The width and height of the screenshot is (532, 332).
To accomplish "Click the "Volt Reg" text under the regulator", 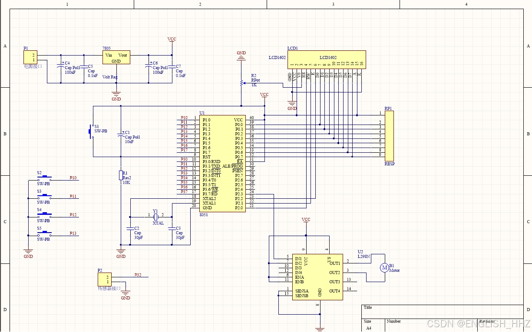I will coord(110,77).
